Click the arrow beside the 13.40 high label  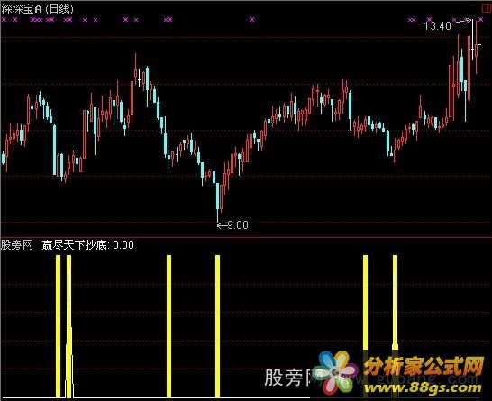(x=462, y=22)
